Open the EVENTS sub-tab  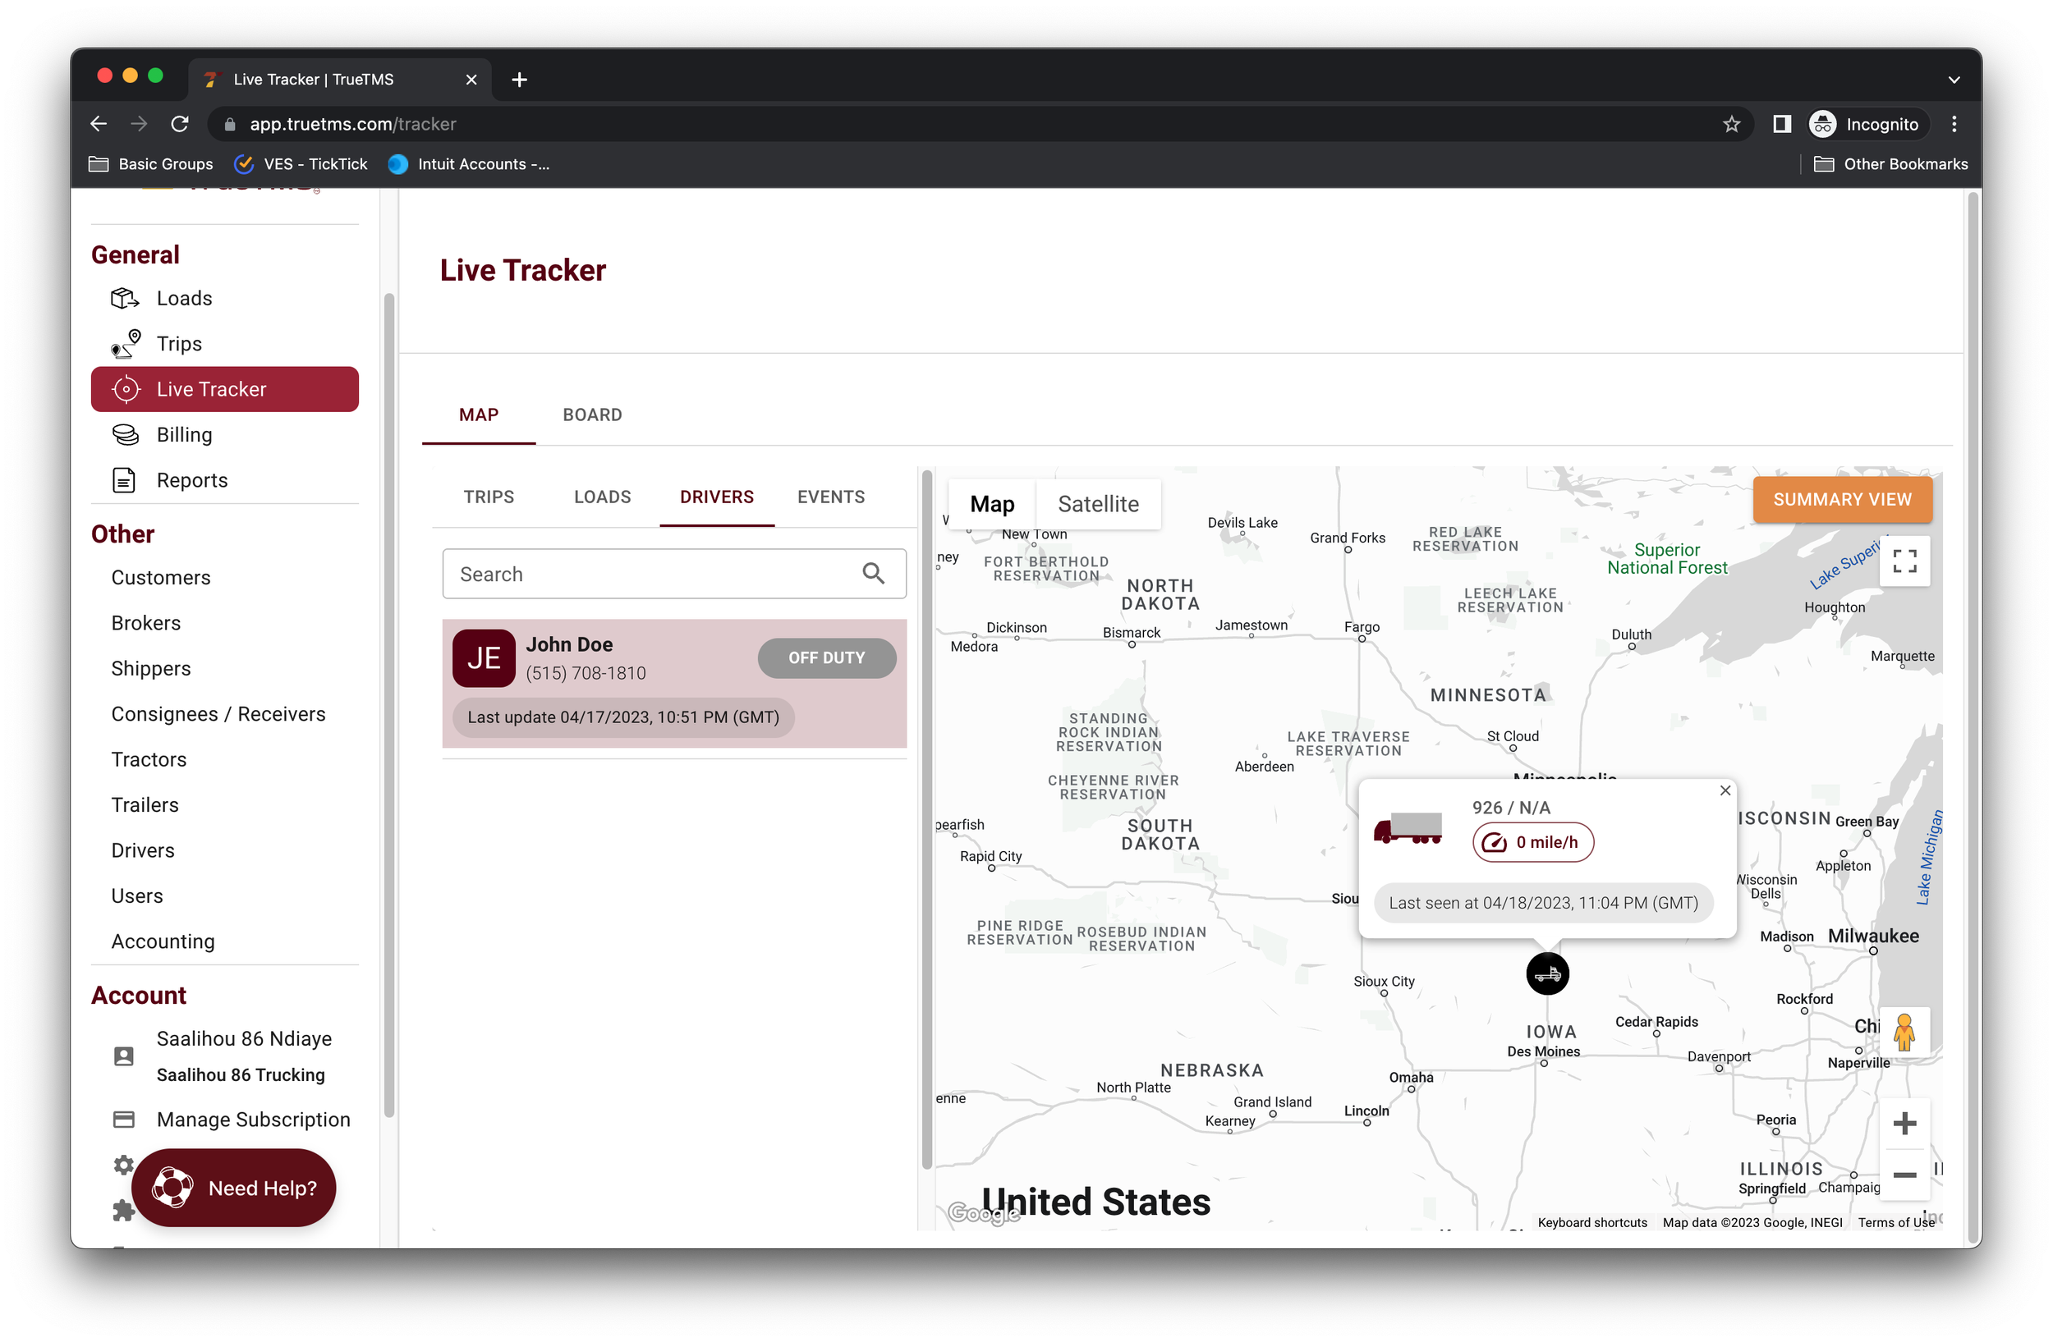831,497
